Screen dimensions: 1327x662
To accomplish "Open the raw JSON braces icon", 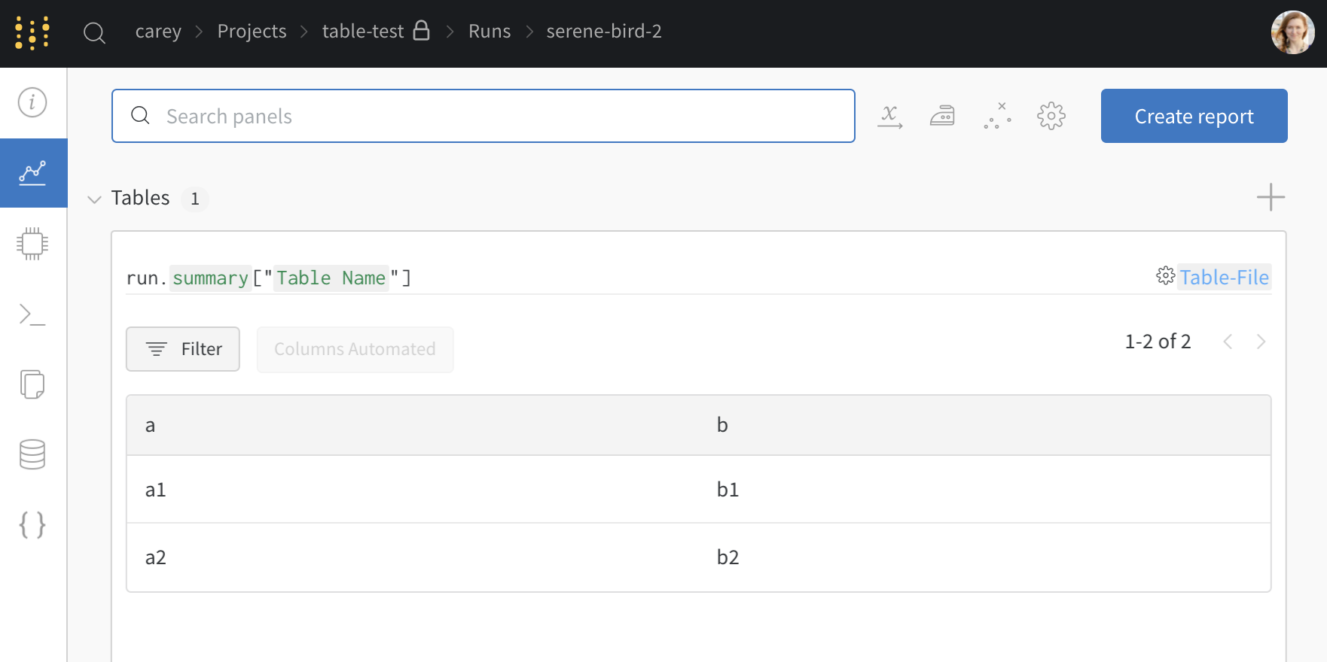I will click(32, 524).
